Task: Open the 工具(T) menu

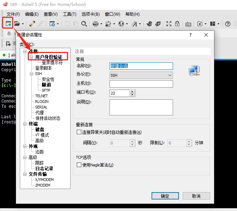Action: click(70, 14)
